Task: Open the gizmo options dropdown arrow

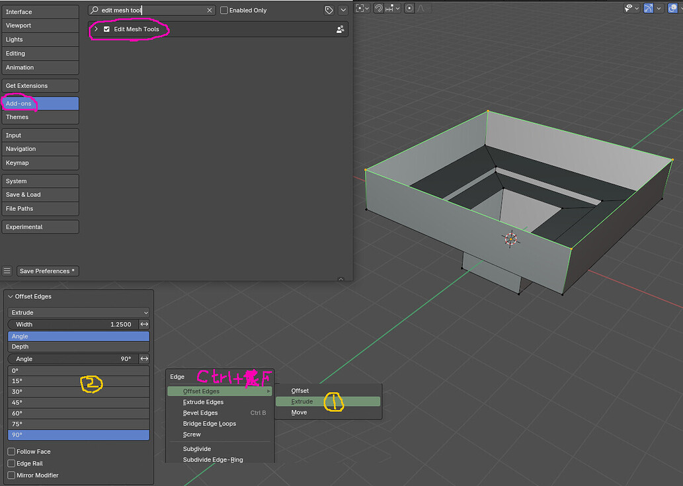Action: (x=659, y=8)
